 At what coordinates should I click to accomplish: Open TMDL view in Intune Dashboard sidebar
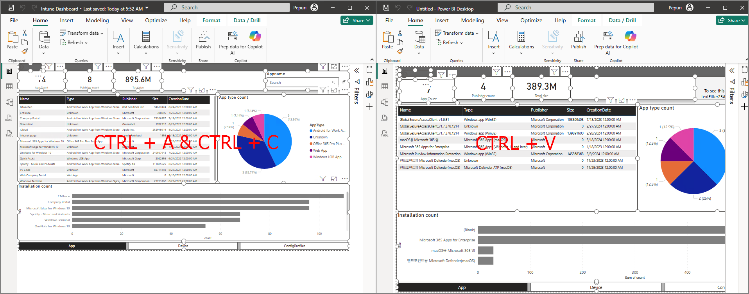click(x=9, y=133)
